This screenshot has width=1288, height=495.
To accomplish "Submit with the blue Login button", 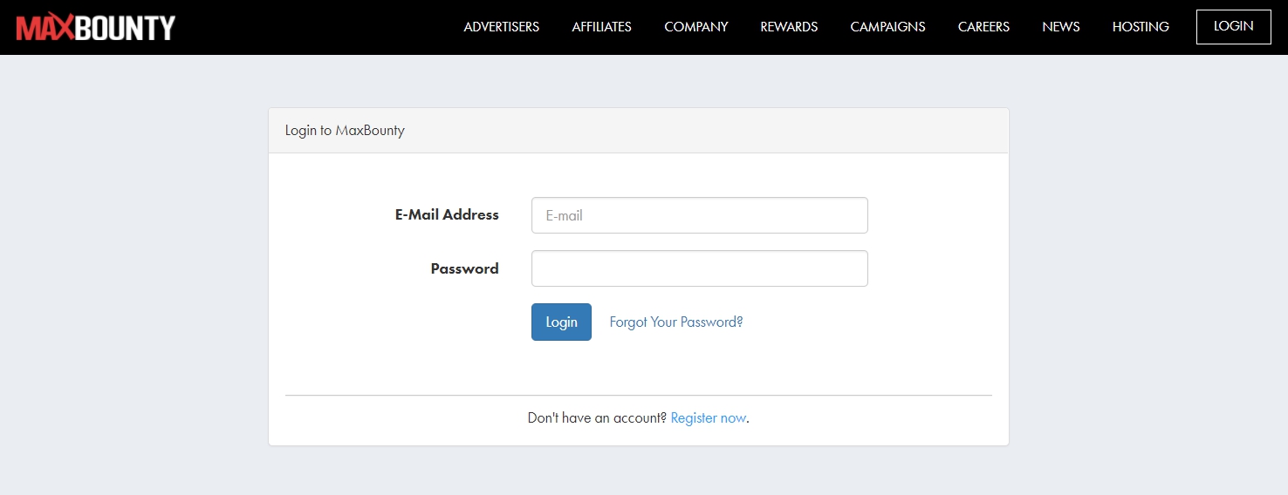I will pyautogui.click(x=561, y=322).
